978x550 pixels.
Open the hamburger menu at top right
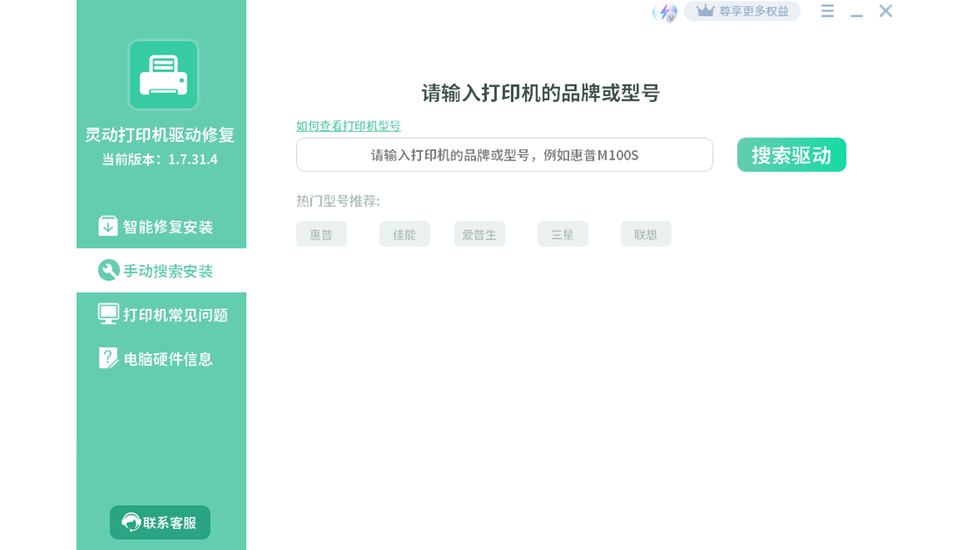coord(827,11)
